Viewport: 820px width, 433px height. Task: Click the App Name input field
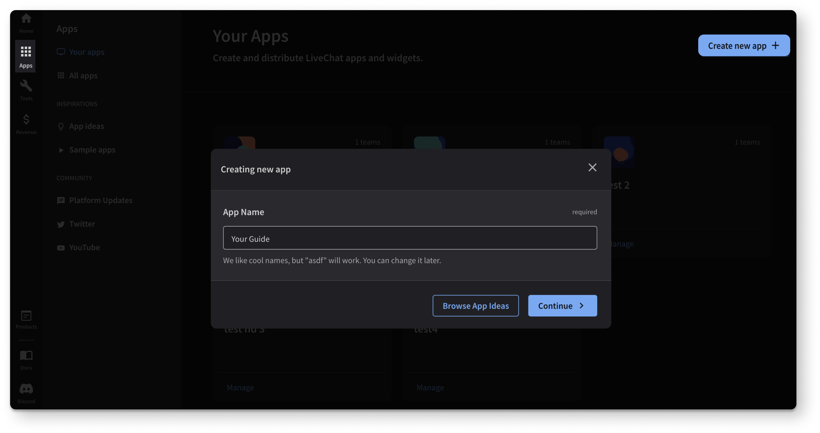(410, 238)
